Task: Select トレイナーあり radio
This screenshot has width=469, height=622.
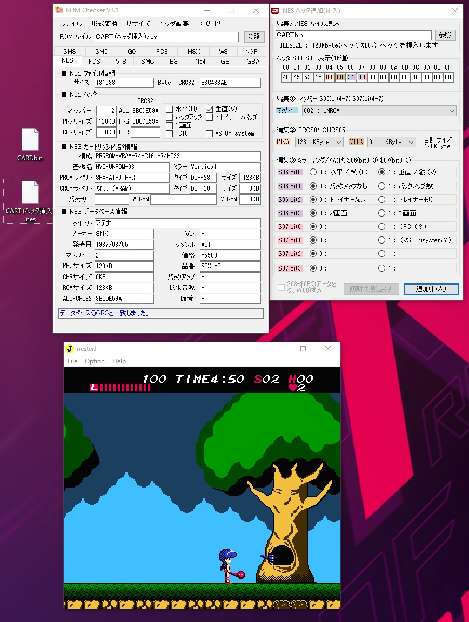Action: 381,200
